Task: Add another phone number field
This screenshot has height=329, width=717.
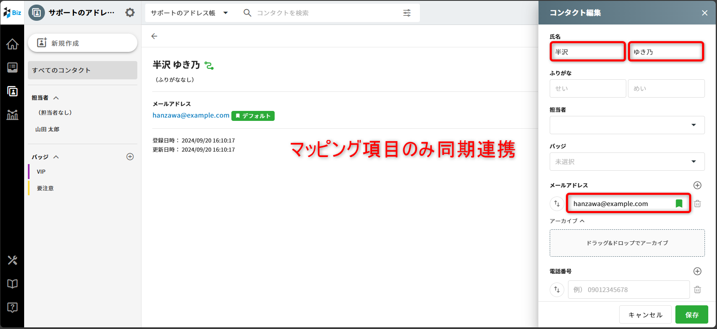Action: (697, 271)
